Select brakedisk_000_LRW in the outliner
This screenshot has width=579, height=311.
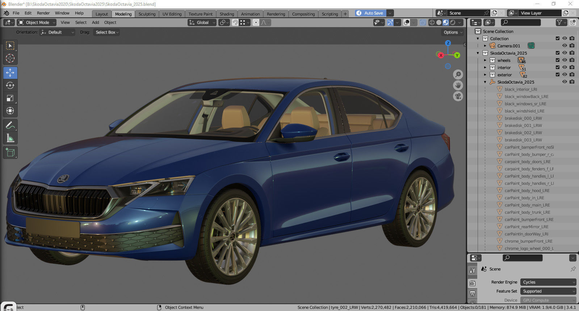(523, 118)
